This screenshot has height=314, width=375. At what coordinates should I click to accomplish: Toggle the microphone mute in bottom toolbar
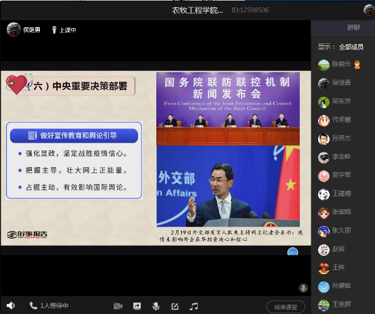(156, 306)
